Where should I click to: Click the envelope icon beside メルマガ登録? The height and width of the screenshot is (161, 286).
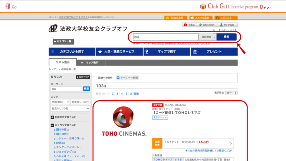point(192,18)
